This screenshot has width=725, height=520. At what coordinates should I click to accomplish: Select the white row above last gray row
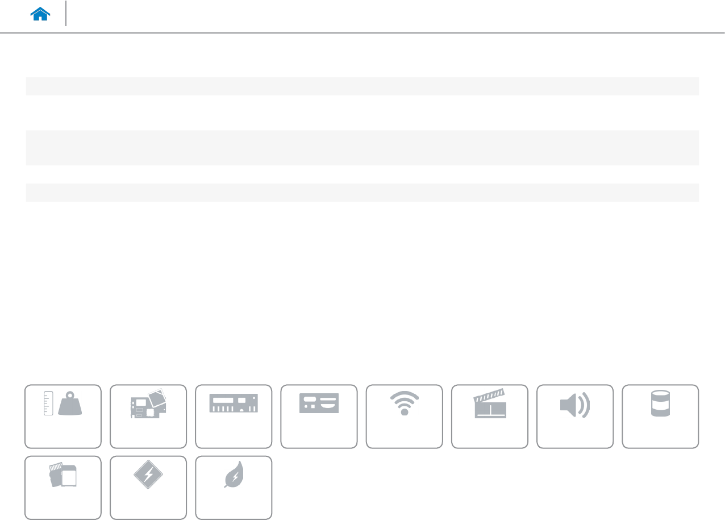click(x=363, y=174)
